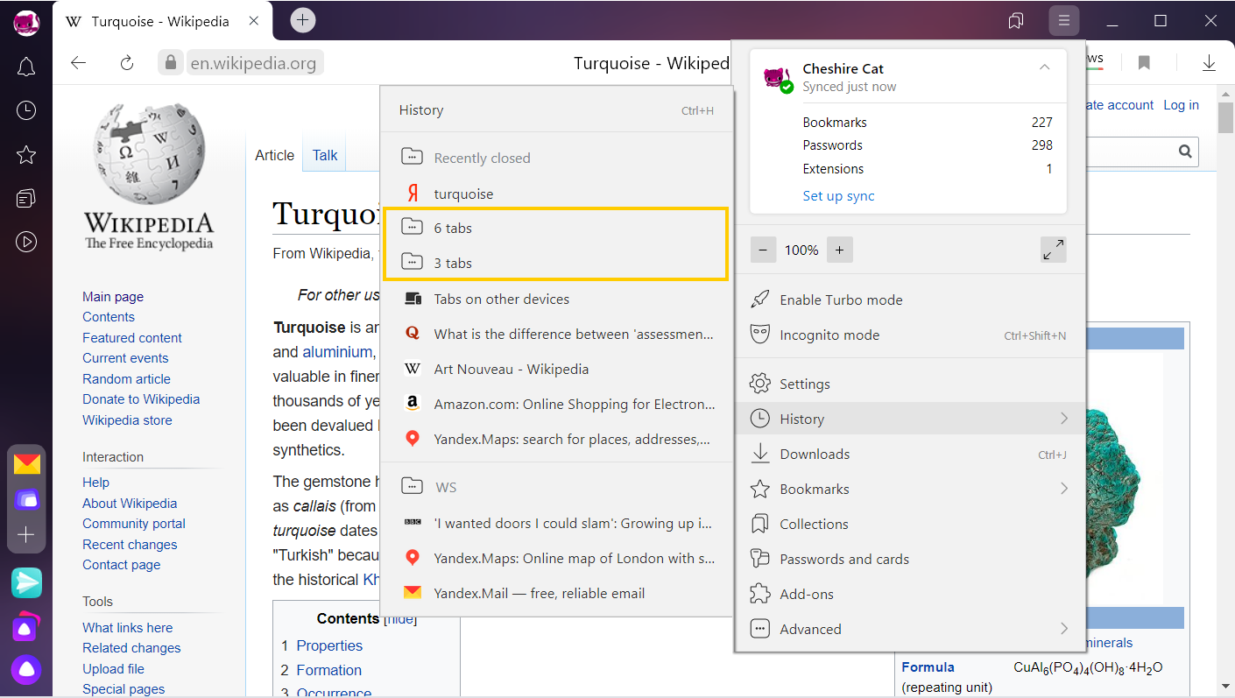Open the 6 tabs recently closed group
The width and height of the screenshot is (1235, 698).
(x=555, y=228)
